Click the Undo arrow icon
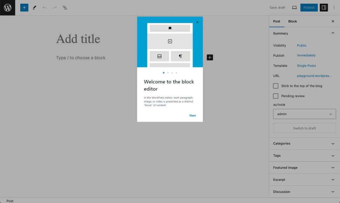The height and width of the screenshot is (203, 340). pos(44,8)
